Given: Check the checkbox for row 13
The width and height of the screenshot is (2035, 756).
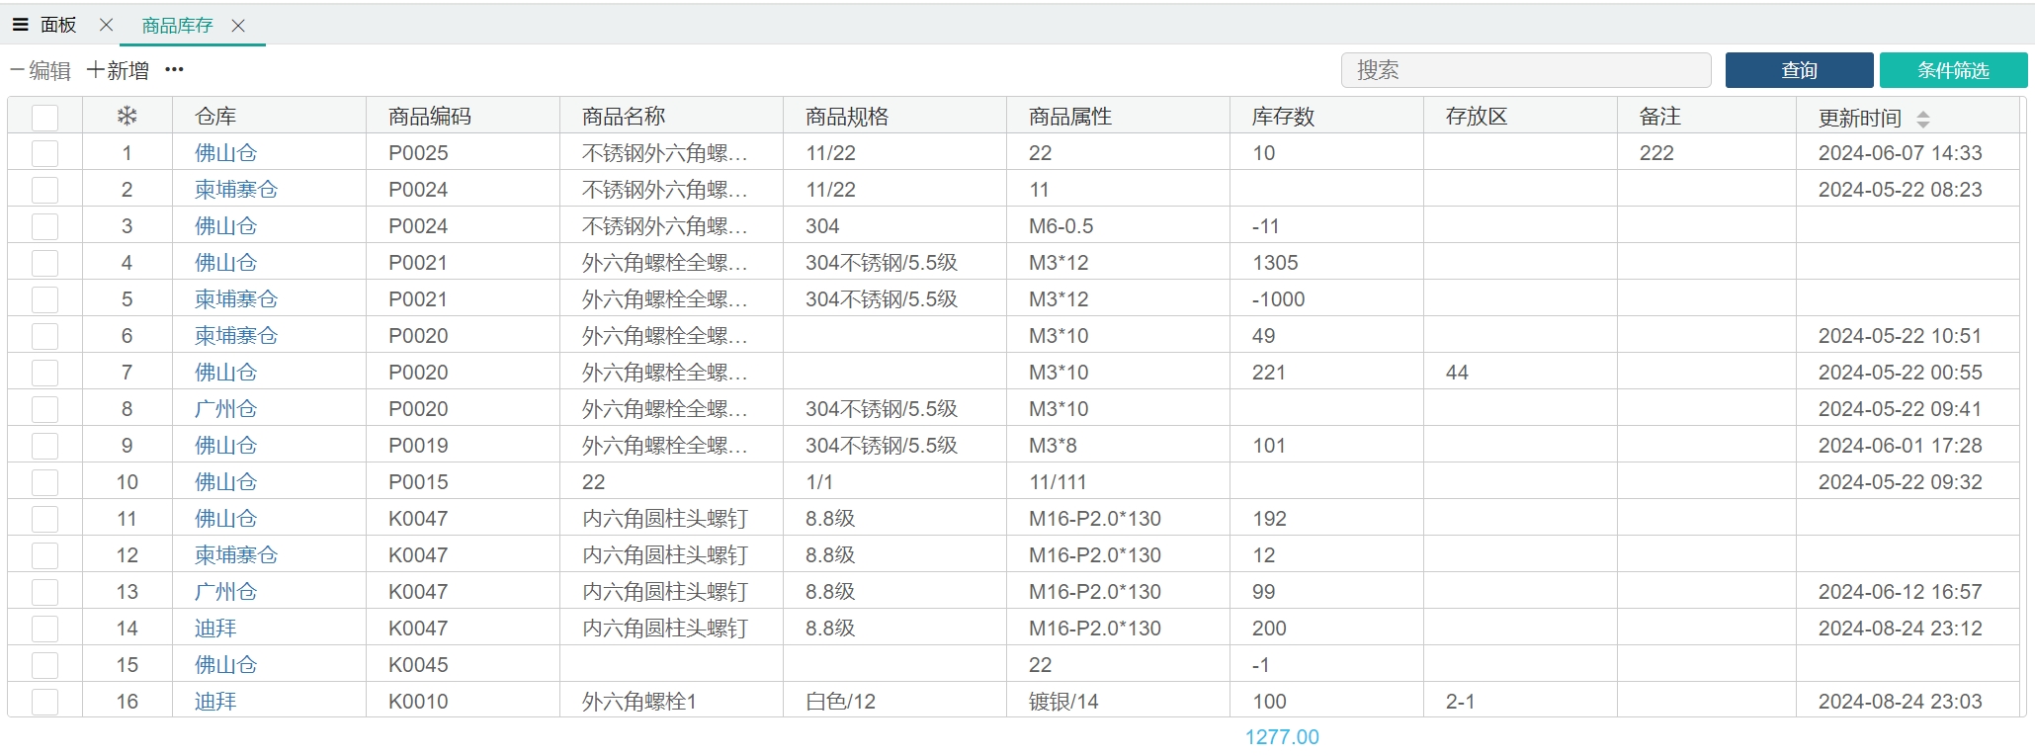Looking at the screenshot, I should pyautogui.click(x=45, y=592).
